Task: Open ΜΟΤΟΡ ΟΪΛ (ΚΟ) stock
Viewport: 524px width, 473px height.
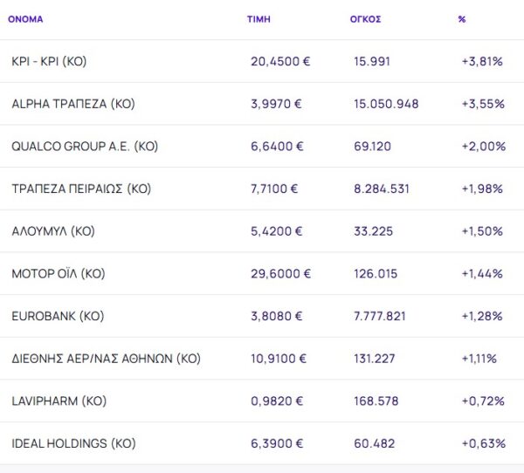Action: click(59, 273)
